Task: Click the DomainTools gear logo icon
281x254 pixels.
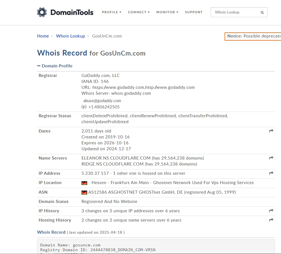Action: [x=42, y=12]
